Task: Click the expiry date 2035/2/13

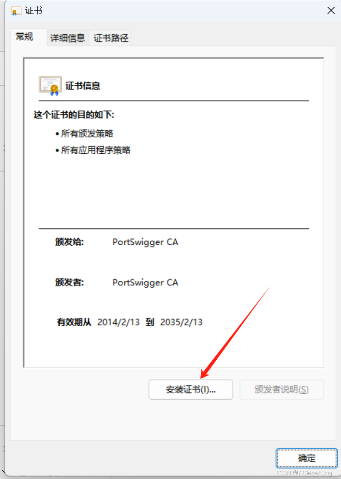Action: coord(182,322)
